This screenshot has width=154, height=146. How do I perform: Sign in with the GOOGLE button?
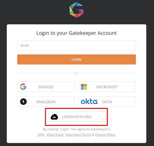point(46,87)
